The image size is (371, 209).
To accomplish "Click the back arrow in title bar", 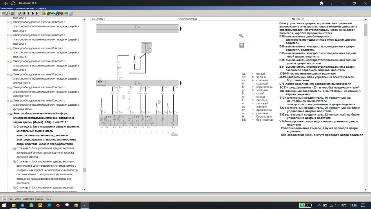I will [6, 3].
